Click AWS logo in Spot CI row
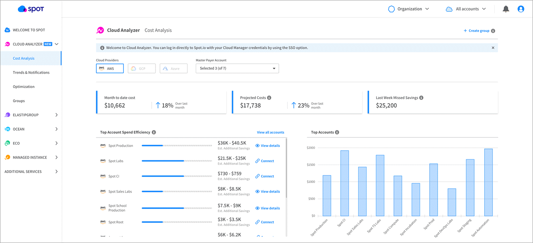This screenshot has width=533, height=243. coord(103,176)
